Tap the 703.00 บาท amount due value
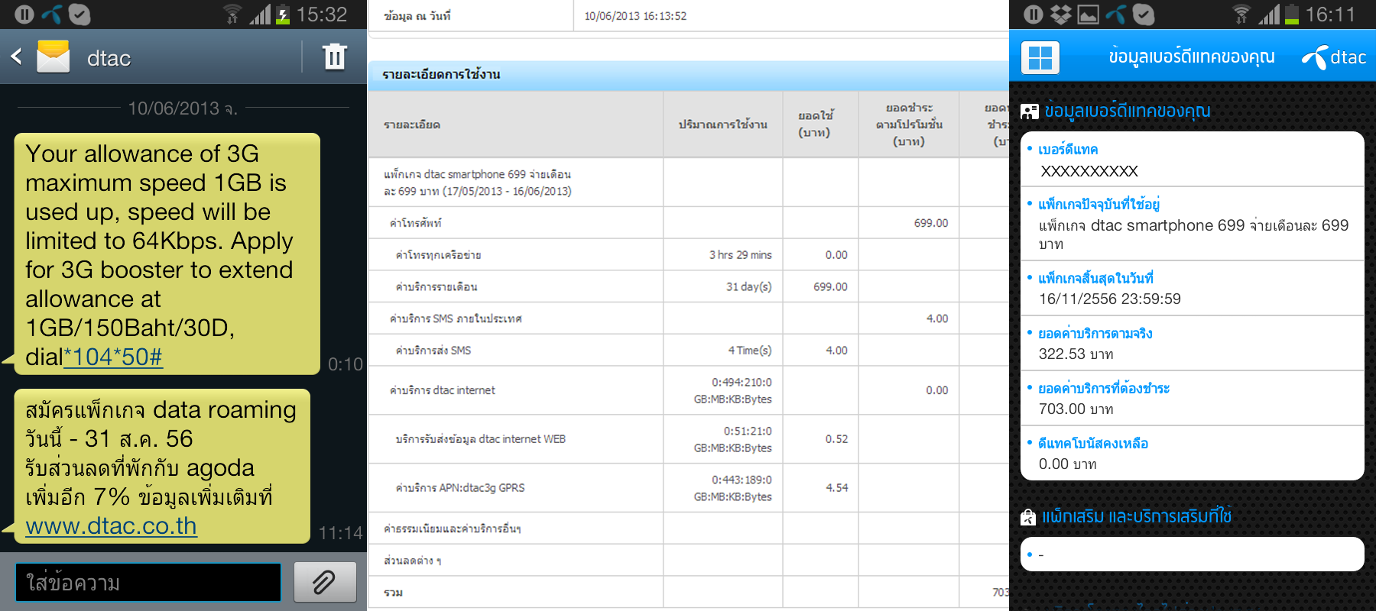 click(1076, 409)
